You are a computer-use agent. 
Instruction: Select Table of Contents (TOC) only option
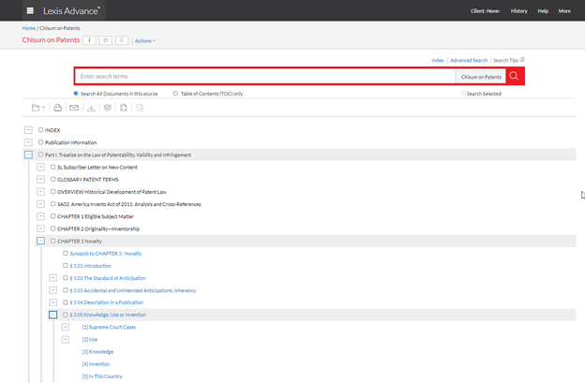[x=175, y=94]
